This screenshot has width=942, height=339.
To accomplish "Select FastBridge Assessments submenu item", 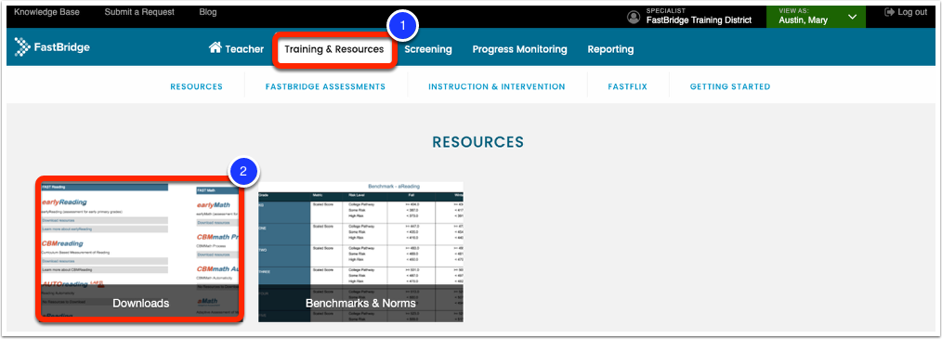I will click(x=326, y=86).
